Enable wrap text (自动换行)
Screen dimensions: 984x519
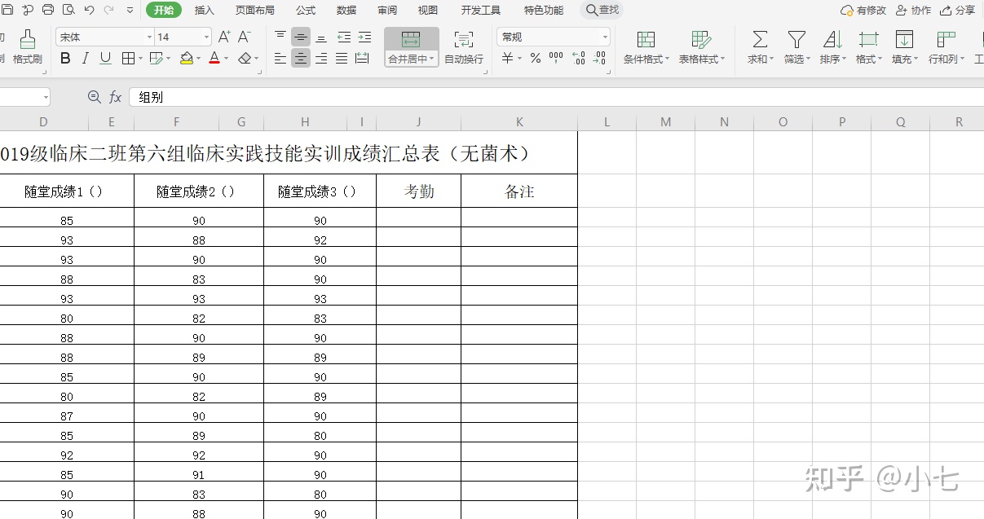[463, 47]
